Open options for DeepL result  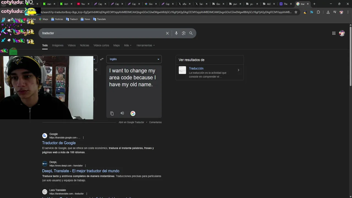(86, 166)
